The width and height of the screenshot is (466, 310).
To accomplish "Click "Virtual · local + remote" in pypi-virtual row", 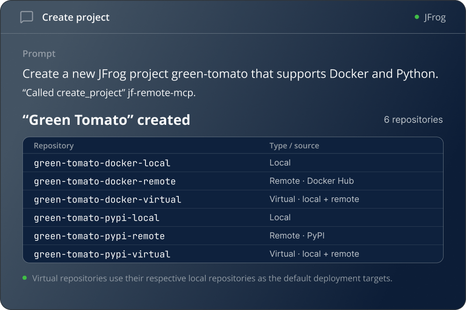I will point(314,254).
